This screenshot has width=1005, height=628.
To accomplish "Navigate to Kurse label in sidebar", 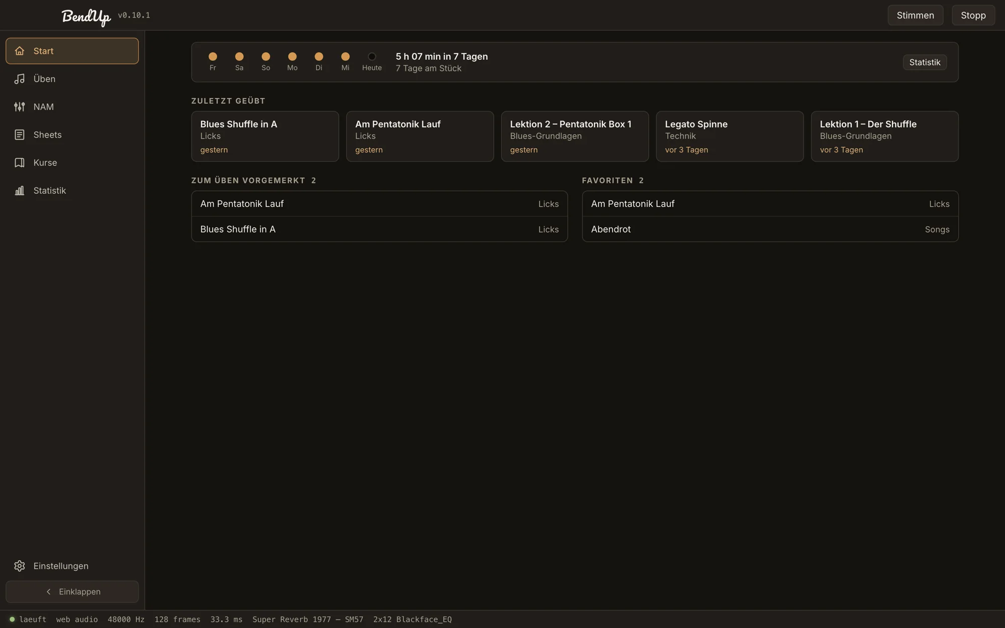I will tap(45, 163).
